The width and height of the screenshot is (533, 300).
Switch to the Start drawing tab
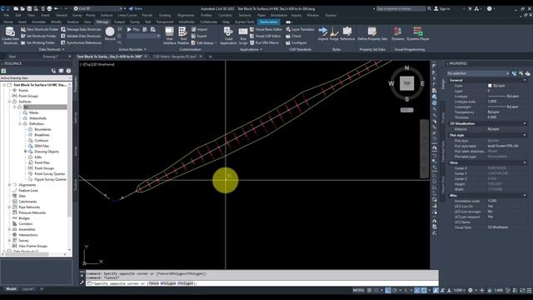pyautogui.click(x=12, y=57)
